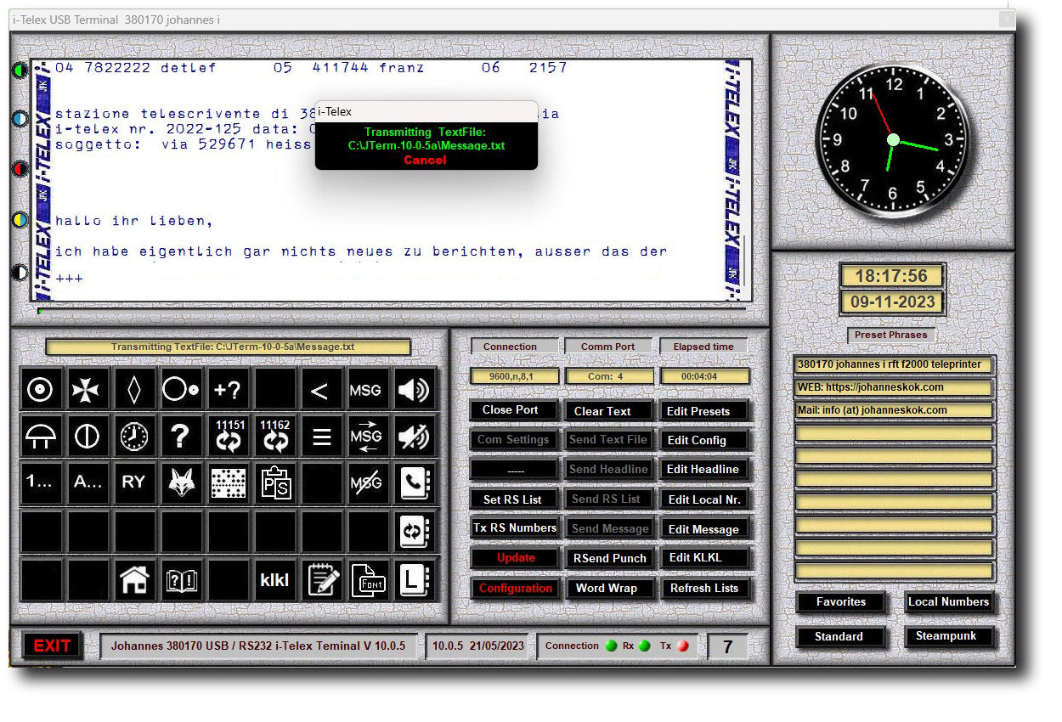1062x722 pixels.
Task: Click the Edit Message button
Action: click(704, 529)
